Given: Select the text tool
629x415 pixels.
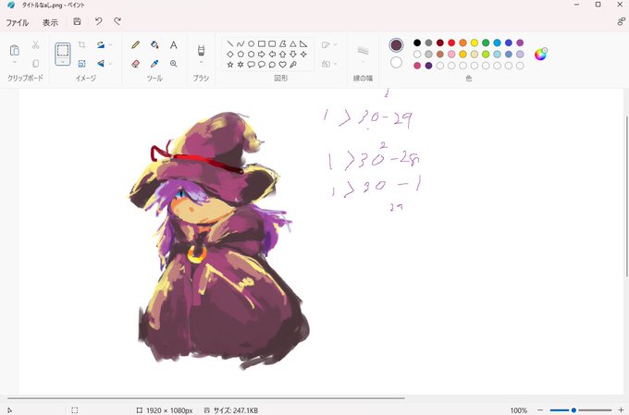Looking at the screenshot, I should point(173,45).
